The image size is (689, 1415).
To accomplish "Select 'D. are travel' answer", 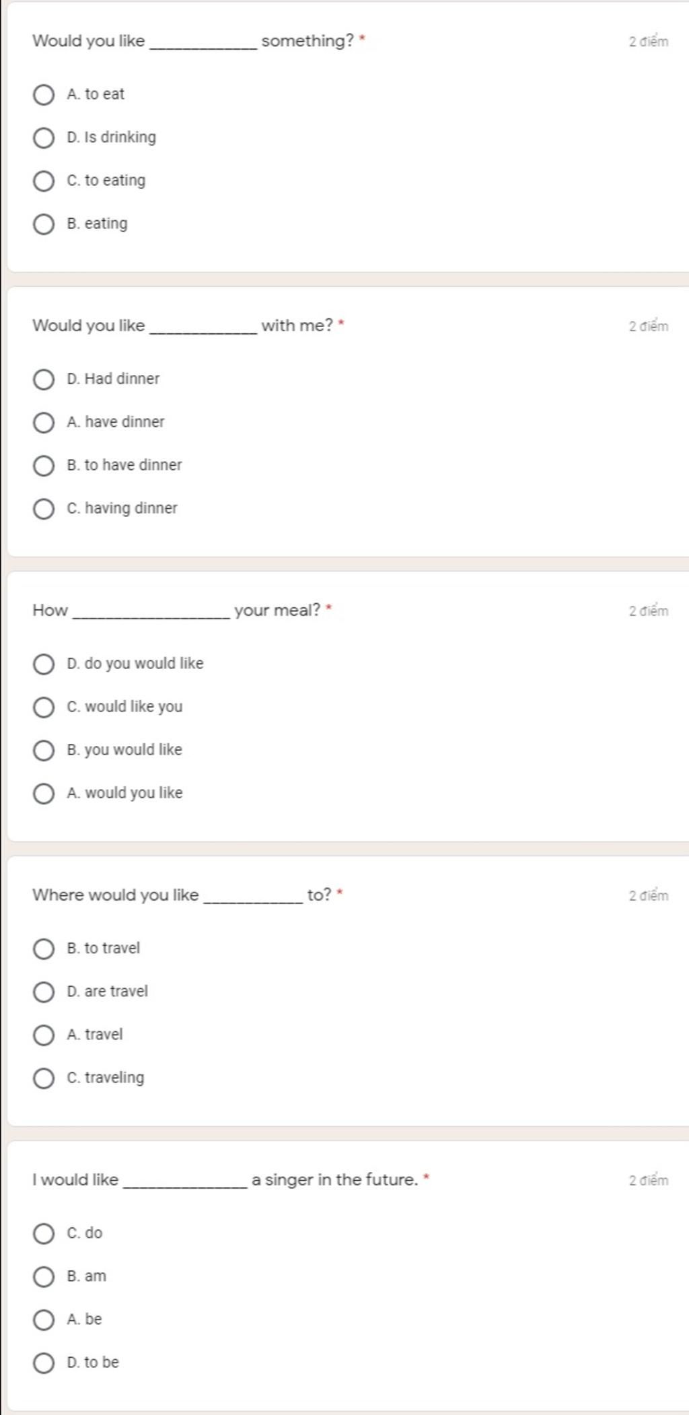I will tap(44, 992).
